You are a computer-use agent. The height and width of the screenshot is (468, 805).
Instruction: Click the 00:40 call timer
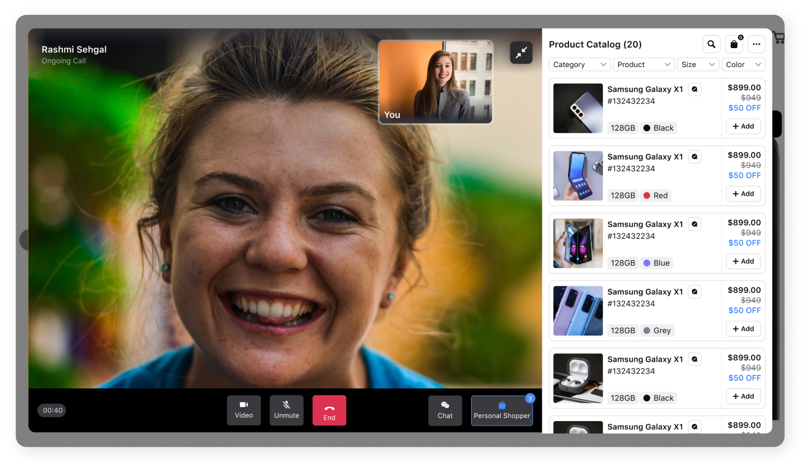point(52,410)
